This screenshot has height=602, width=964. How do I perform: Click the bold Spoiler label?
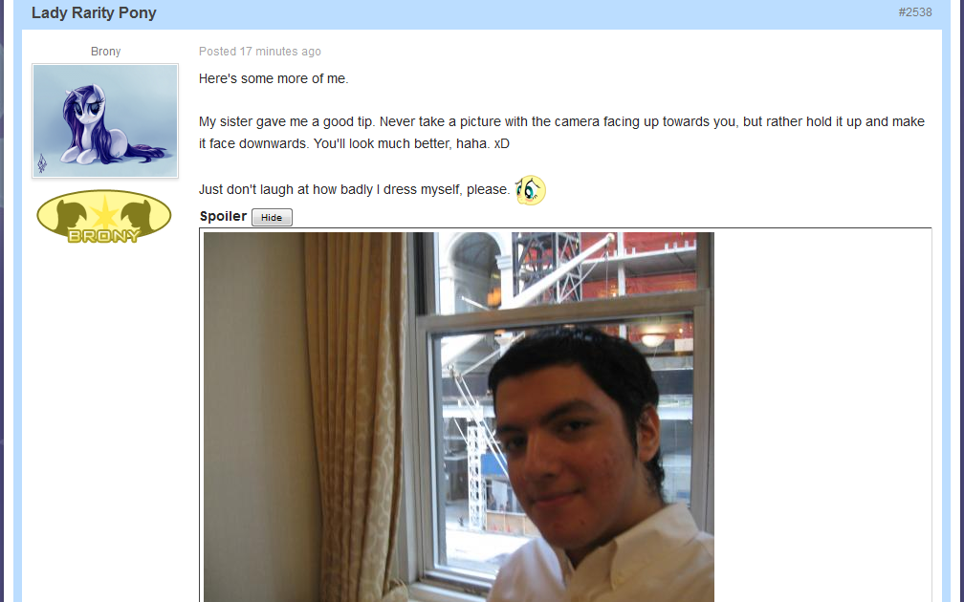[223, 216]
